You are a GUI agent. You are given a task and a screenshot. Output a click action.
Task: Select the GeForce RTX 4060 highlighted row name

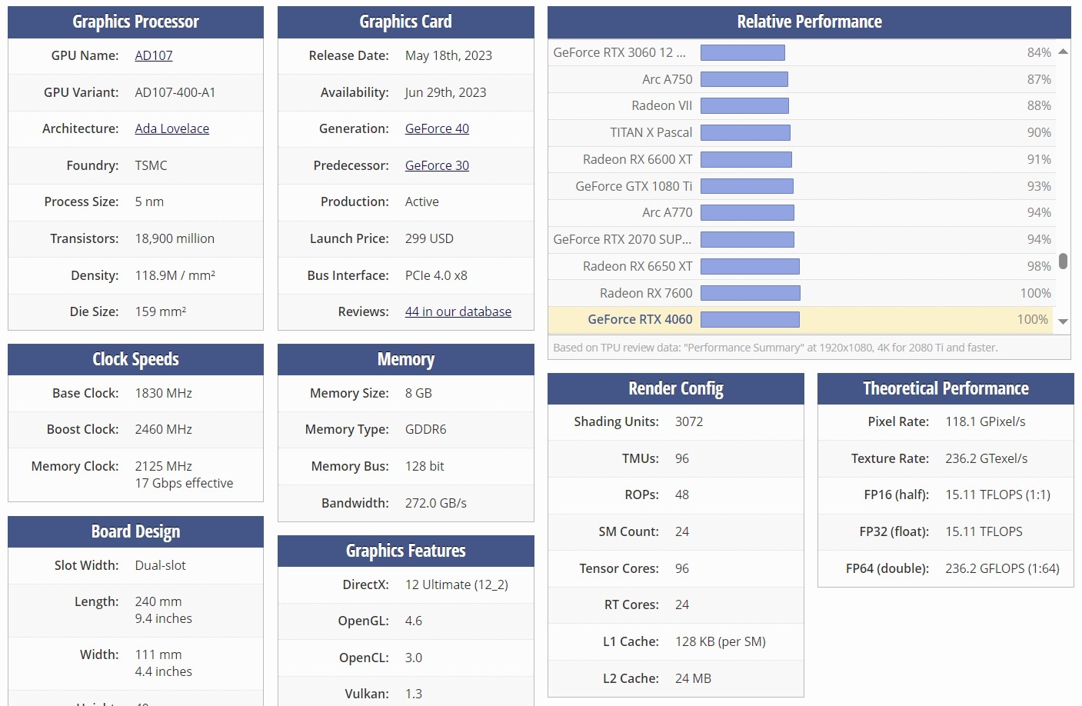pyautogui.click(x=640, y=319)
